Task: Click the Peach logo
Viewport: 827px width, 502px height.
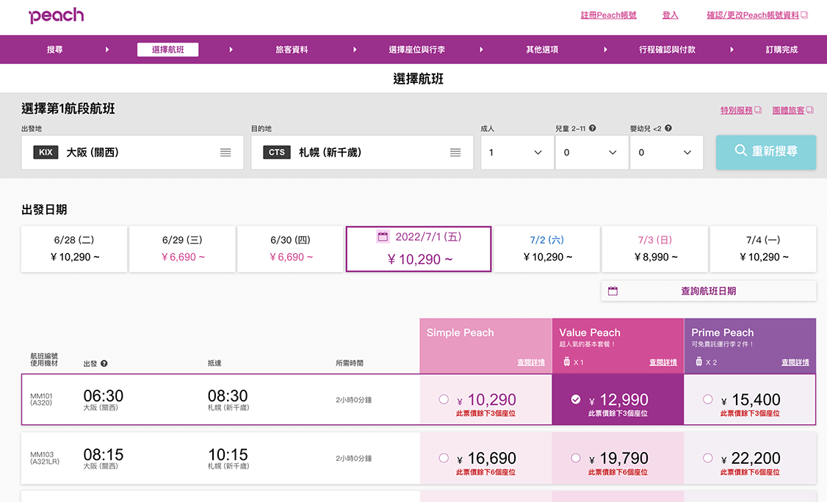Action: tap(57, 15)
